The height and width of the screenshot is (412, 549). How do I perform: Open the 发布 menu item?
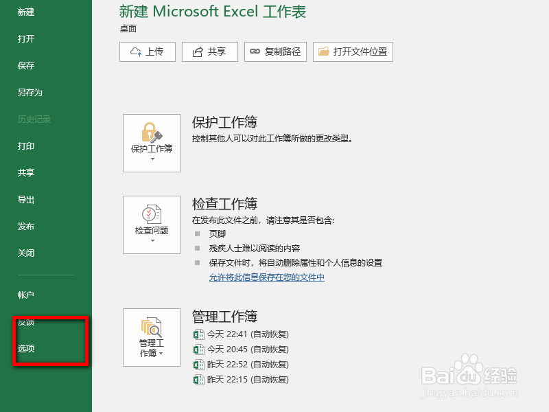(x=26, y=227)
